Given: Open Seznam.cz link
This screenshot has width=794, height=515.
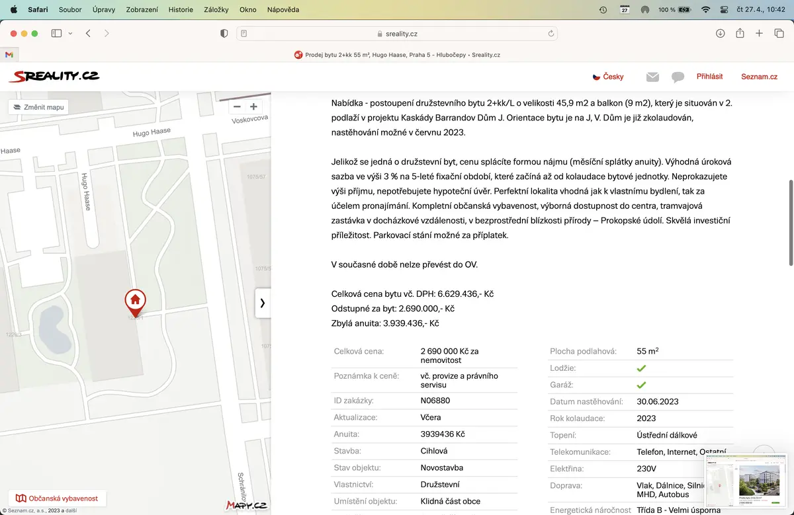Looking at the screenshot, I should pyautogui.click(x=759, y=77).
